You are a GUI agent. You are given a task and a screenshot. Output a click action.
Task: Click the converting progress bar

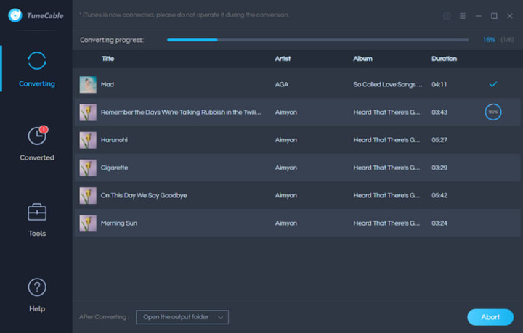pyautogui.click(x=317, y=40)
